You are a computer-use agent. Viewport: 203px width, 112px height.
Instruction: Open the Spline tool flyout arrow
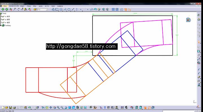click(x=67, y=11)
